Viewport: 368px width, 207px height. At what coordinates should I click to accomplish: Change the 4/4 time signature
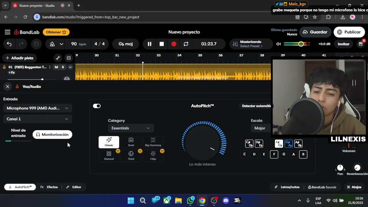99,44
